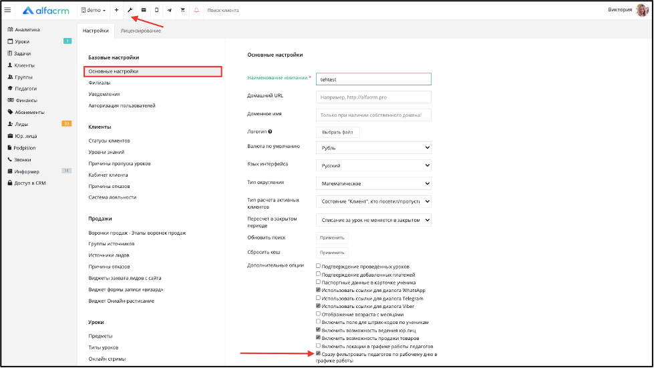Image resolution: width=654 pixels, height=368 pixels.
Task: Click Виктория user avatar
Action: 641,10
